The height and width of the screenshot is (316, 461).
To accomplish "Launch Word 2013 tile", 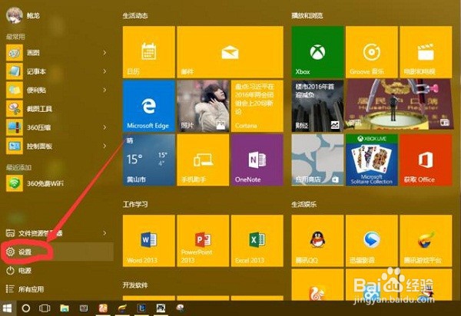I will coord(149,241).
